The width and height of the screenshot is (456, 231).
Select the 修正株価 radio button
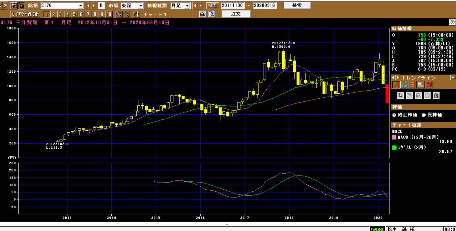[394, 115]
